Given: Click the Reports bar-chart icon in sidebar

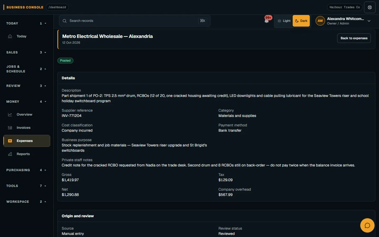Looking at the screenshot, I should (x=10, y=154).
